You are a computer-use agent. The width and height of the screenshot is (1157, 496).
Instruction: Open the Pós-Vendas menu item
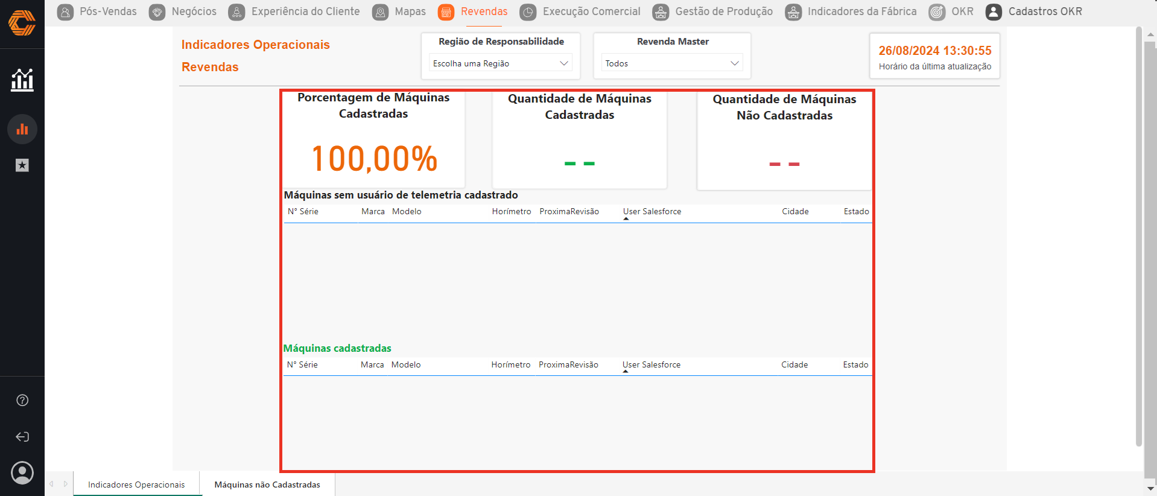tap(108, 11)
